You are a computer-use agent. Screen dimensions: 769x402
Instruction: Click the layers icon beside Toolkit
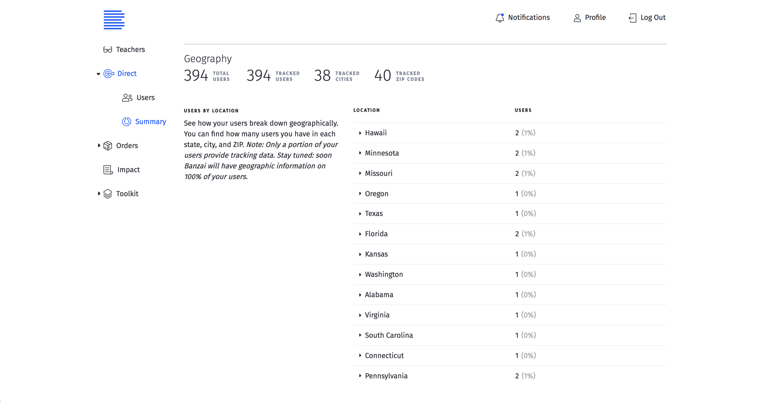(x=108, y=194)
